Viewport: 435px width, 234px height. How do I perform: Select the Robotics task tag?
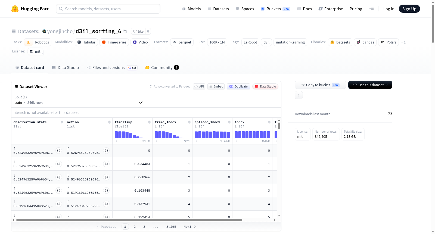pyautogui.click(x=38, y=42)
